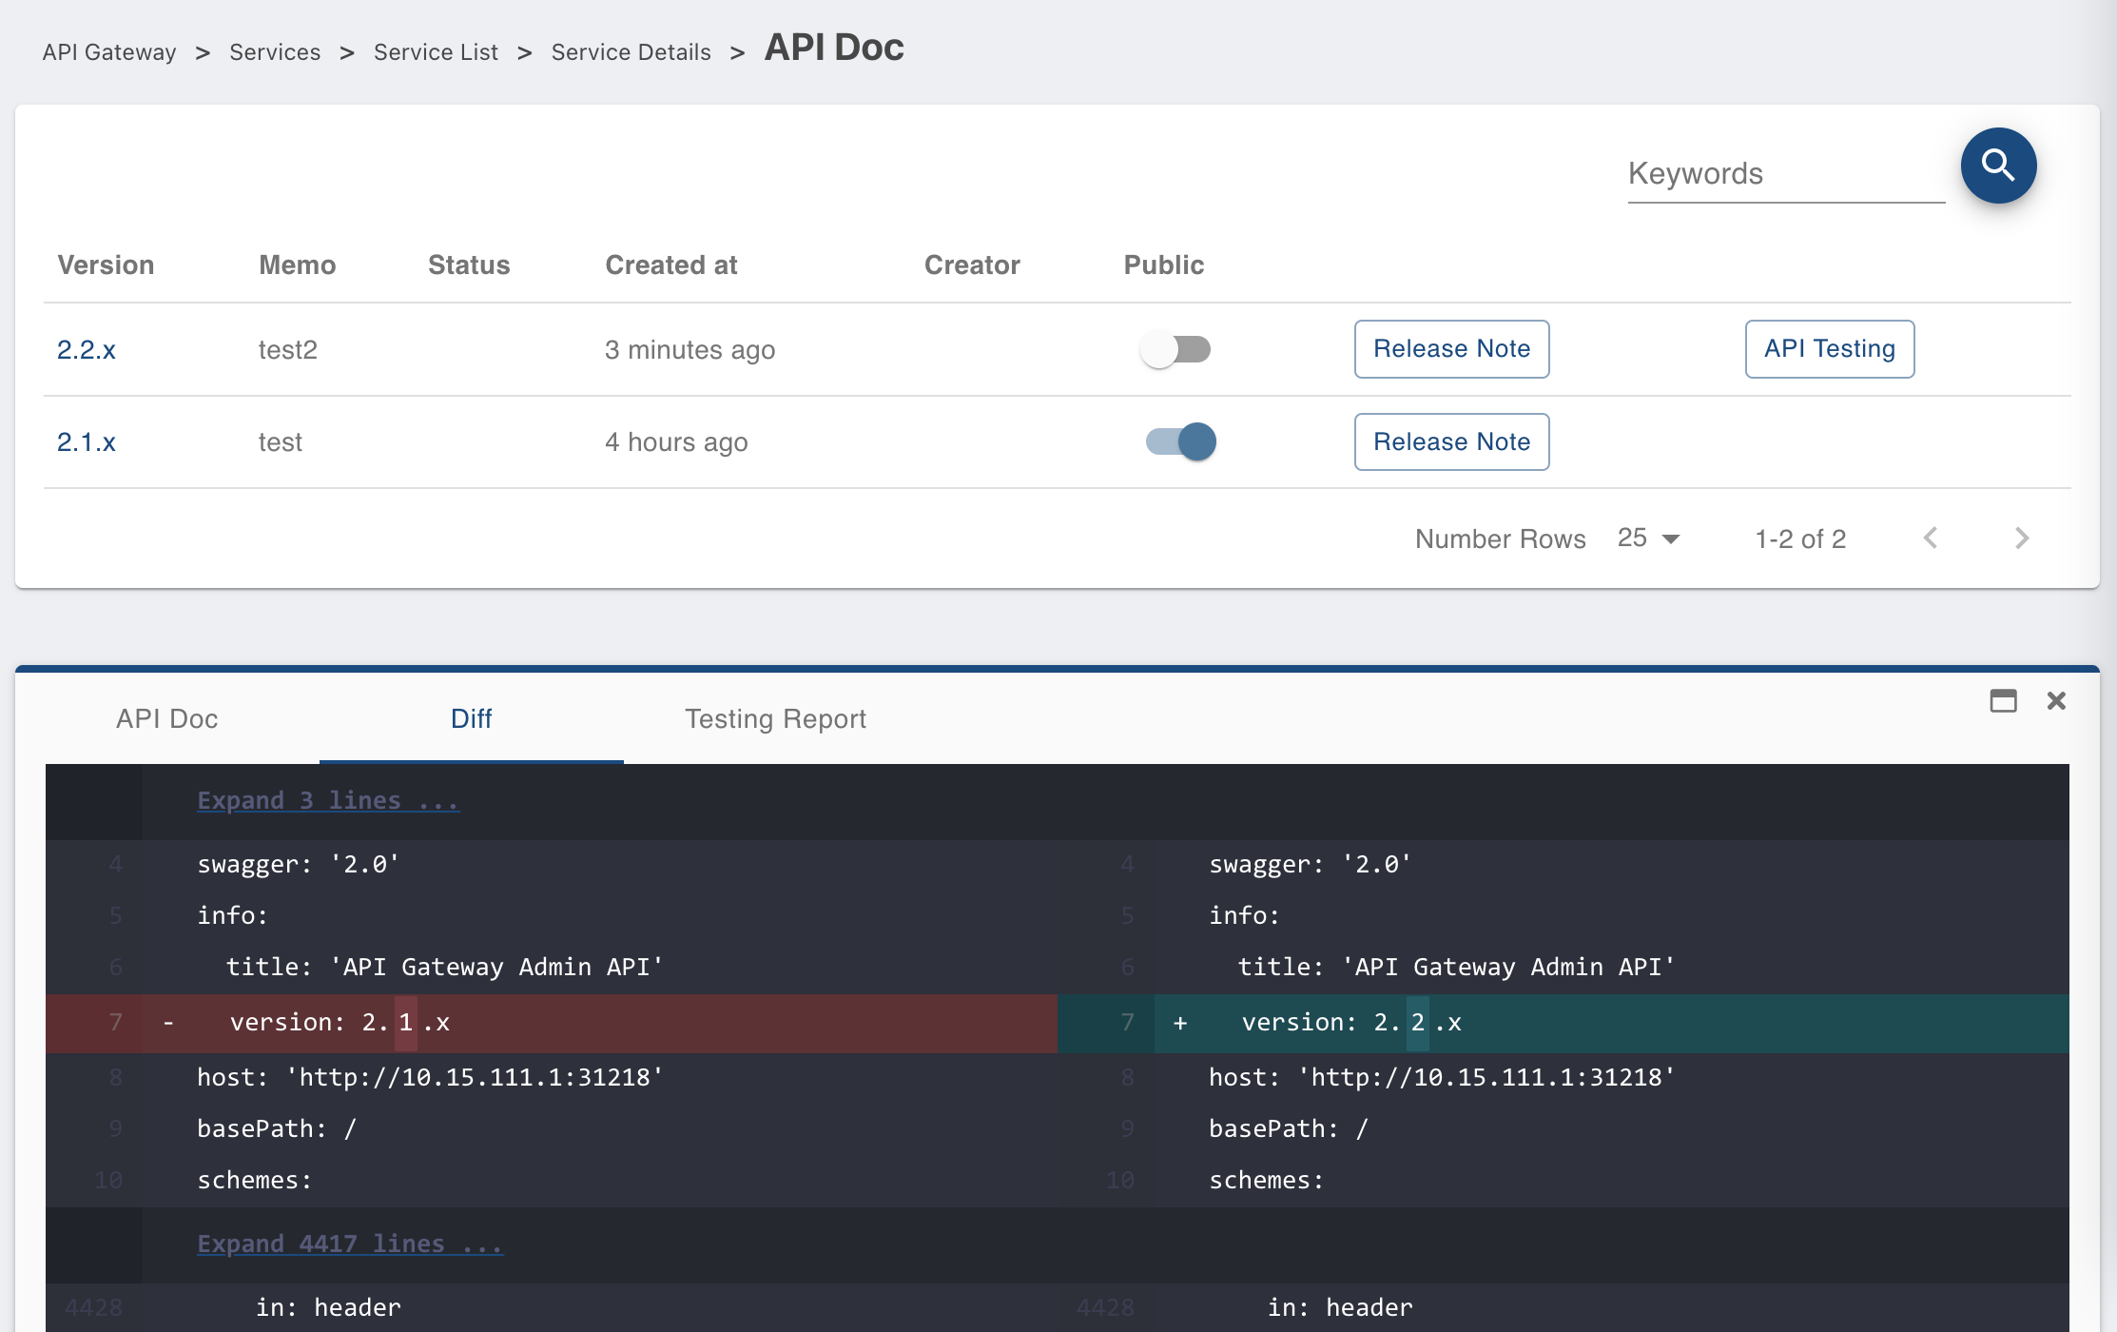Open version 2.1.x link

click(x=87, y=442)
